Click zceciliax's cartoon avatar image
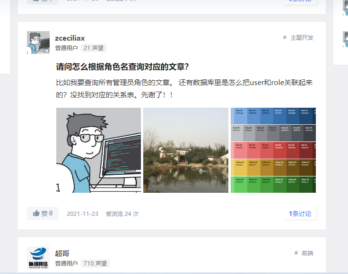This screenshot has width=348, height=274. 38,43
